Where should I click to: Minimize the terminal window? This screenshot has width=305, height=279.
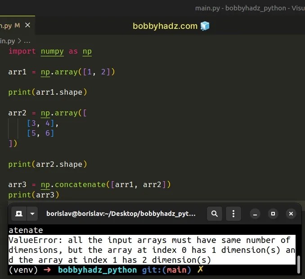[255, 214]
